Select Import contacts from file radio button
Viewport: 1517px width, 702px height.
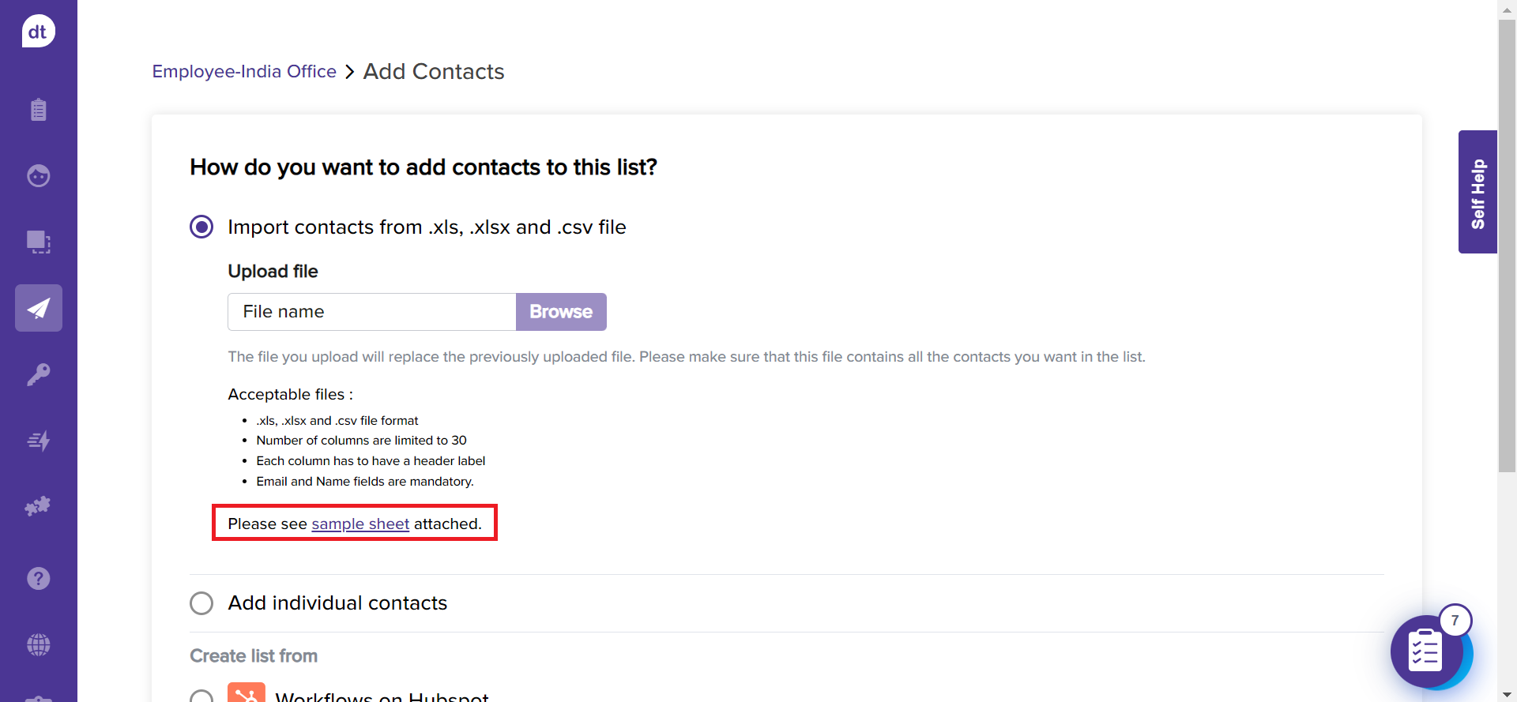[201, 227]
